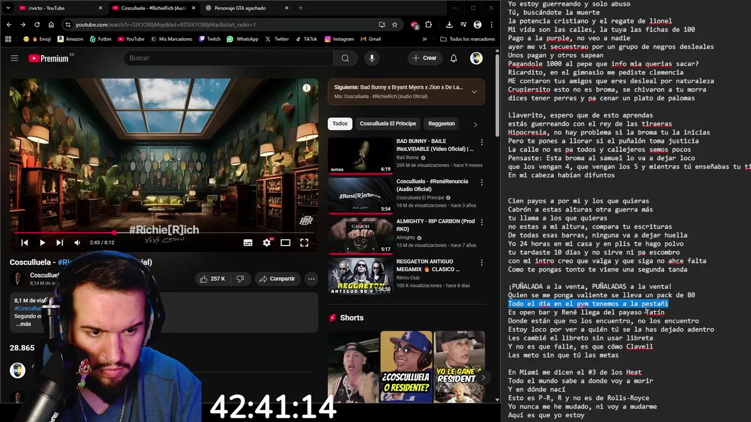Open options for ALMIGHTY RIP CARBON video

(482, 223)
